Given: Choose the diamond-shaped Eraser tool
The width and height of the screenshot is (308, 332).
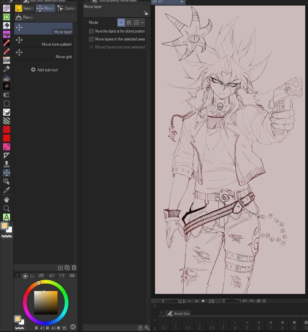Looking at the screenshot, I should (x=7, y=26).
